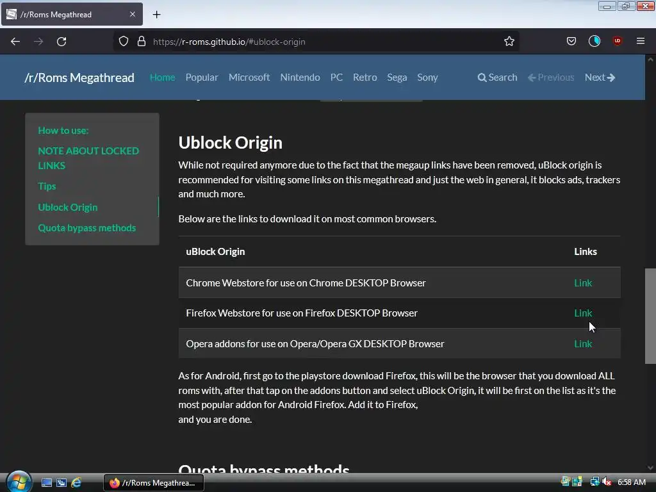Open the Pocket save icon
Image resolution: width=656 pixels, height=492 pixels.
coord(571,41)
